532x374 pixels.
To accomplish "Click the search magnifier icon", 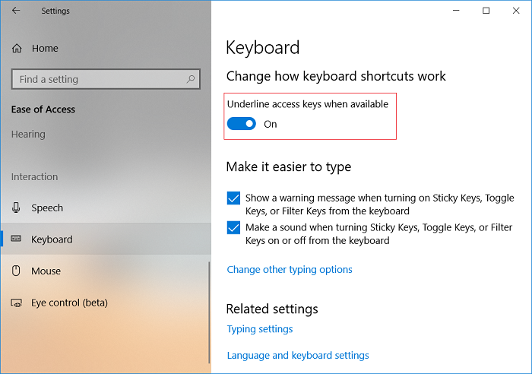I will [x=192, y=79].
